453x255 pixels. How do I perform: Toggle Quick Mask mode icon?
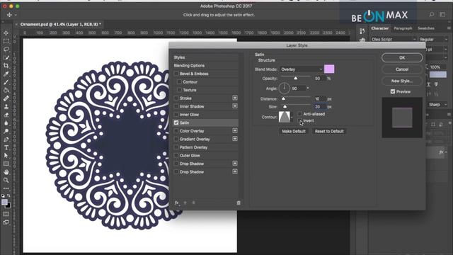click(6, 214)
